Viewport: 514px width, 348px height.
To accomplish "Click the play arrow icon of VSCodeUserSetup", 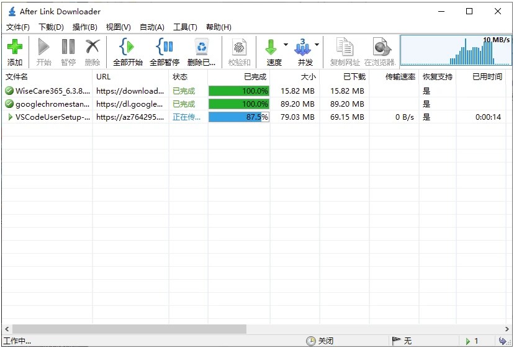I will [10, 117].
